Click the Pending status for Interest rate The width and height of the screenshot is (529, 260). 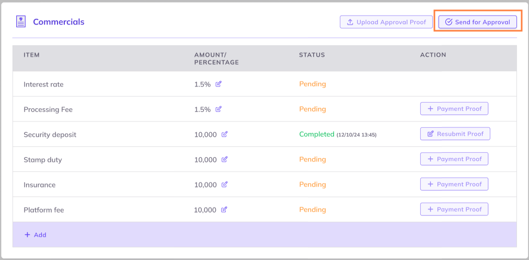pyautogui.click(x=312, y=84)
